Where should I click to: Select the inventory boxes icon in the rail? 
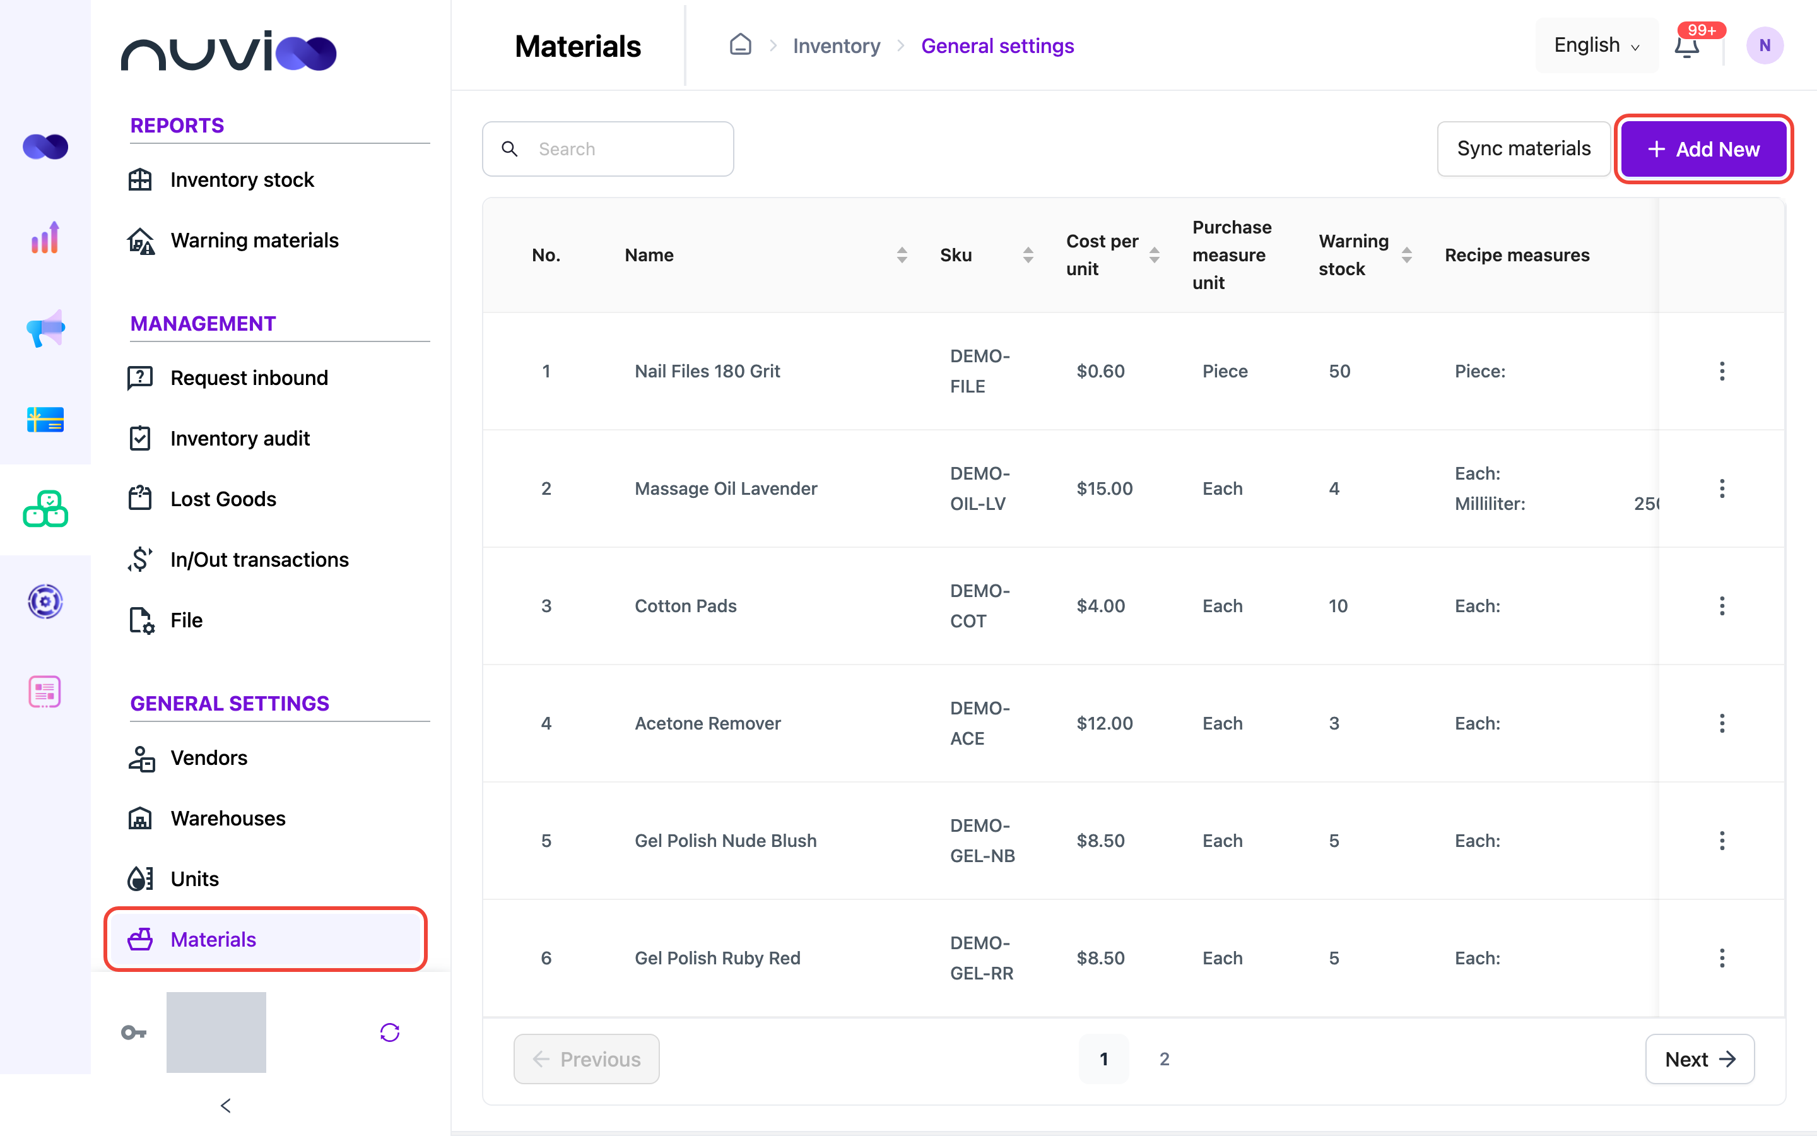click(45, 509)
